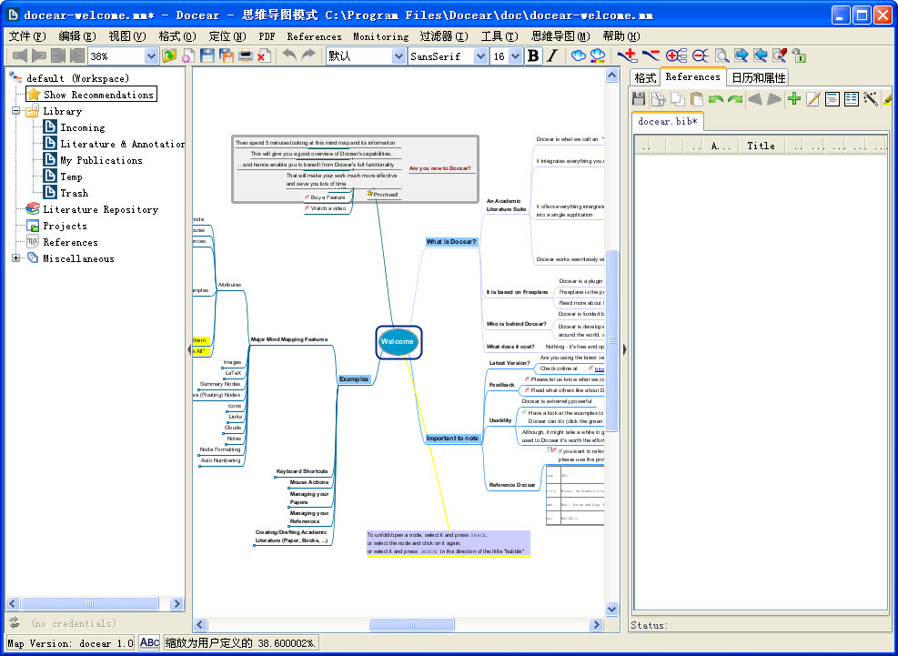The height and width of the screenshot is (656, 898).
Task: Click the find next arrow icon
Action: (x=741, y=56)
